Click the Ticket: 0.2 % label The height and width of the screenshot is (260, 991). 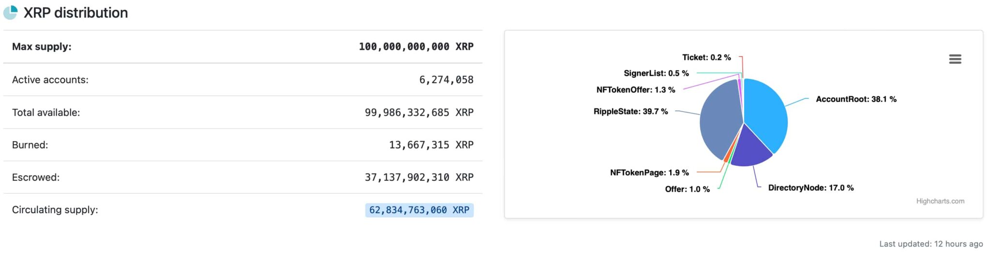pyautogui.click(x=706, y=57)
